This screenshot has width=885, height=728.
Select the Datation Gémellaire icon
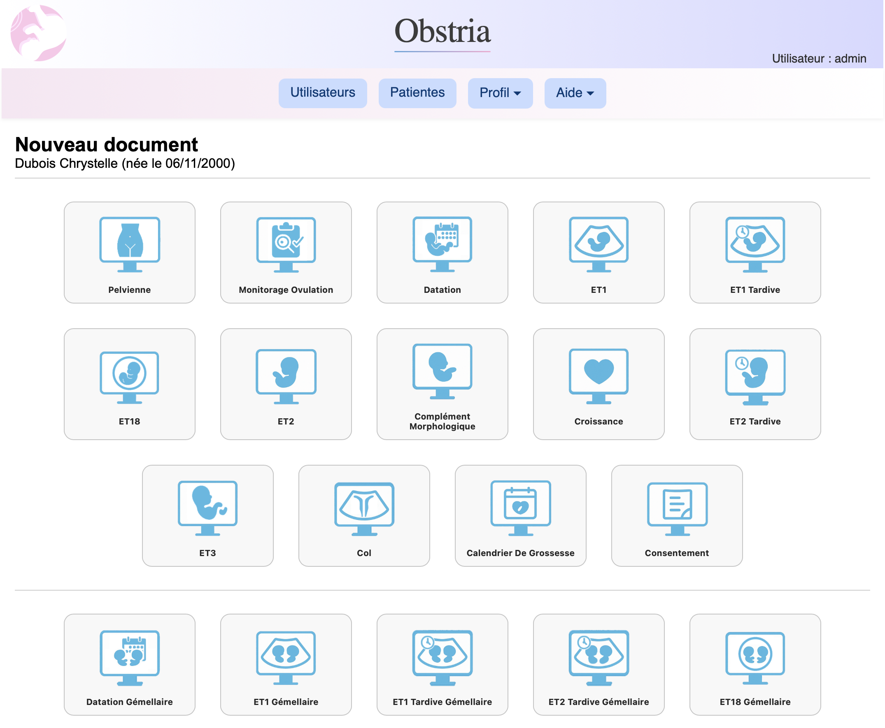click(x=129, y=657)
